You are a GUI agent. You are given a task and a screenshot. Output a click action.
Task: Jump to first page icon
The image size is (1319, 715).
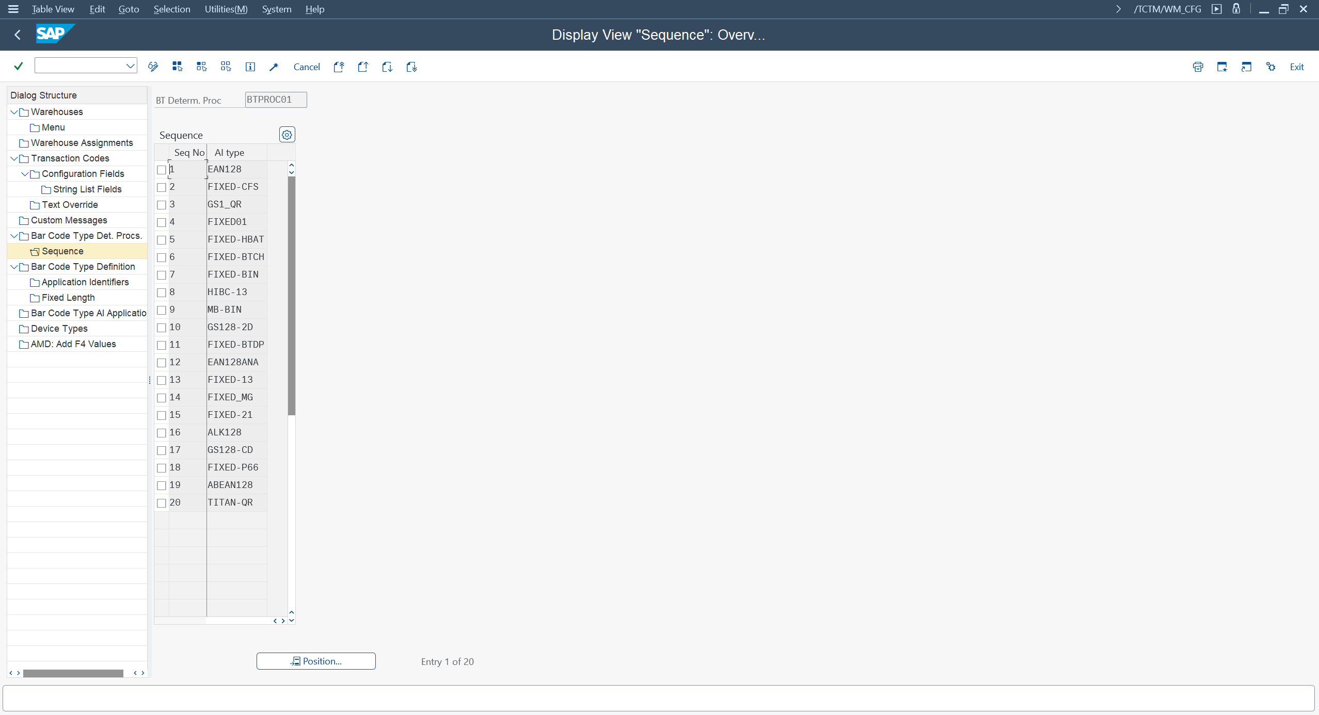coord(339,67)
